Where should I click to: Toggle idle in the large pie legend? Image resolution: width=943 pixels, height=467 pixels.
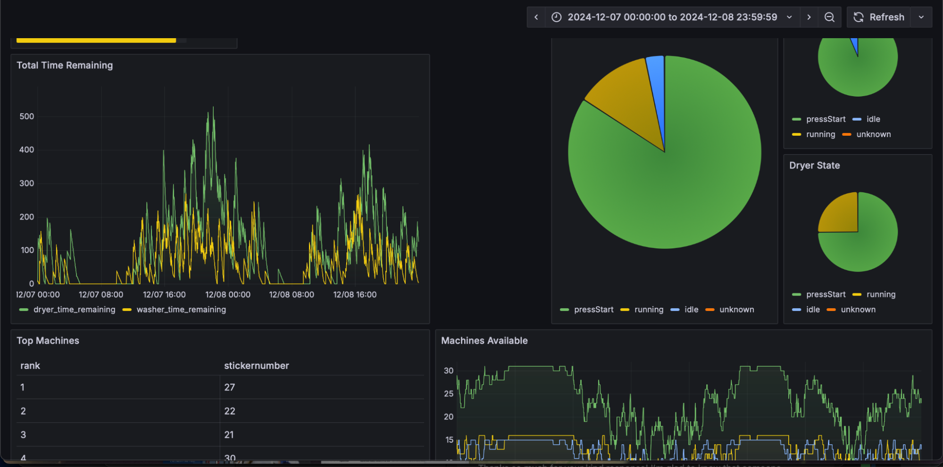pyautogui.click(x=691, y=310)
